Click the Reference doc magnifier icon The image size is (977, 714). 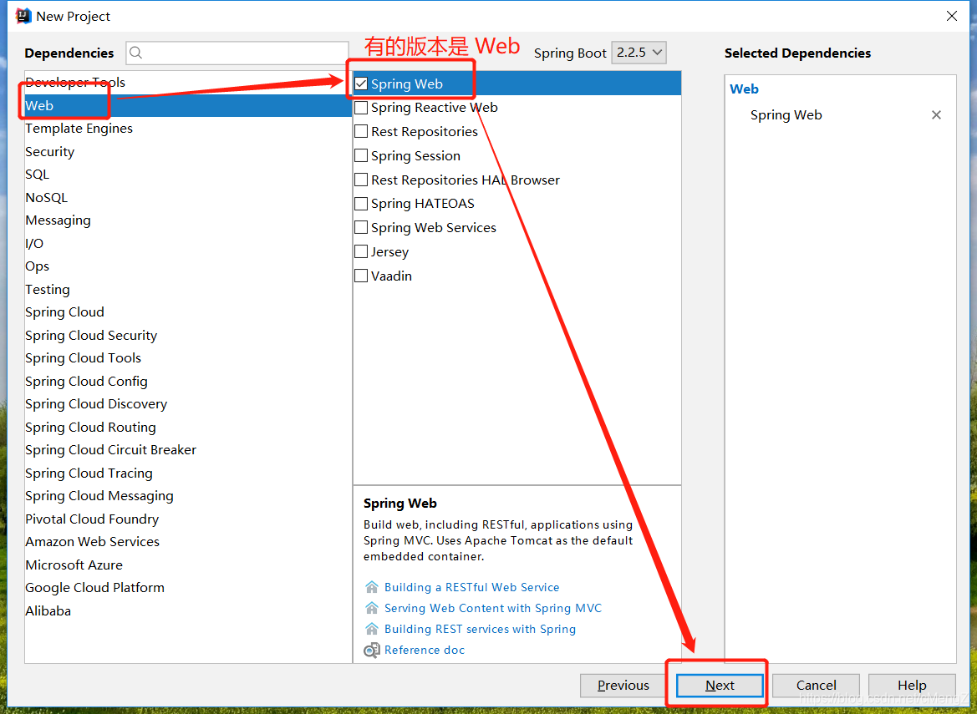[371, 651]
